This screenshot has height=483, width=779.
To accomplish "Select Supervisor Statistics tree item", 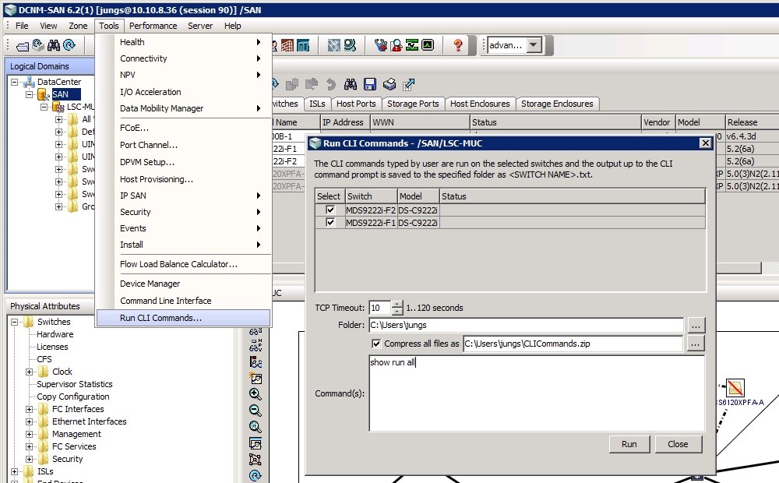I will coord(75,384).
